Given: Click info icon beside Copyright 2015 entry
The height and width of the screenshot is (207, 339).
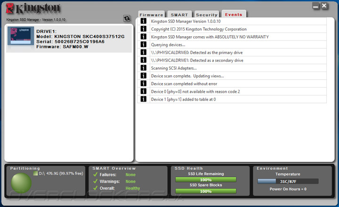Looking at the screenshot, I should pos(143,29).
